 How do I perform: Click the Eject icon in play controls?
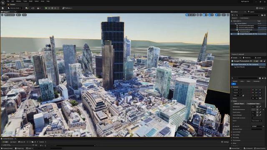click(x=55, y=8)
